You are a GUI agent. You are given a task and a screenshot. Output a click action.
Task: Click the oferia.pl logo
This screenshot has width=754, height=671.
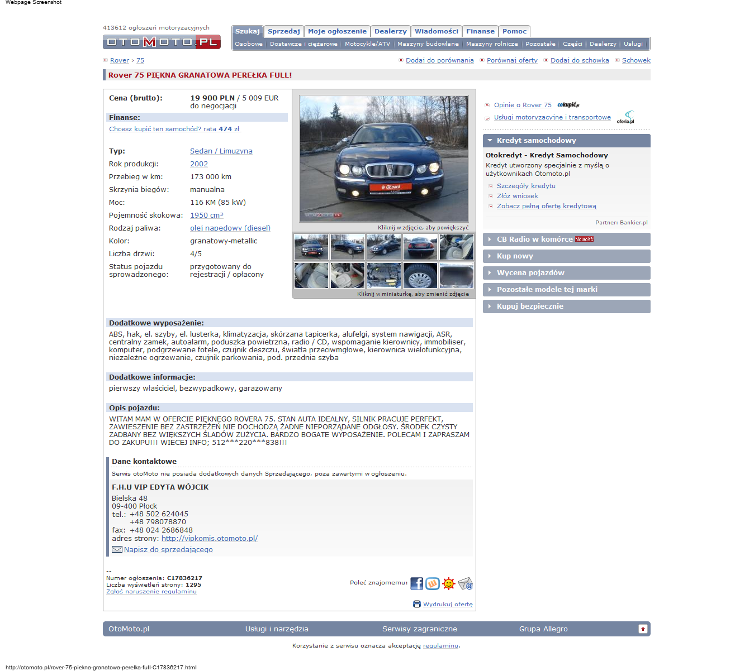click(x=625, y=117)
